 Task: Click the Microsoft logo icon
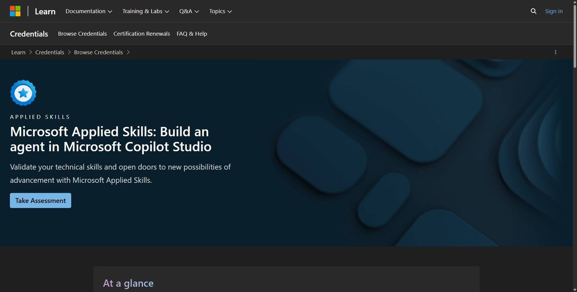pyautogui.click(x=15, y=11)
